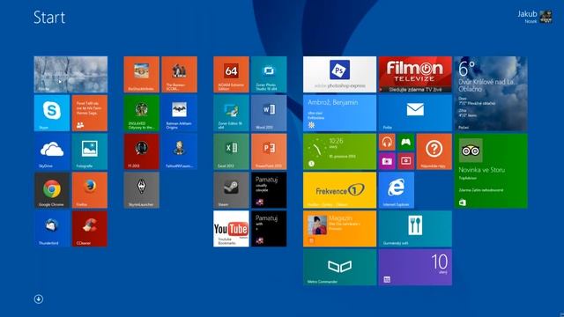564x317 pixels.
Task: Launch Word 2013 tile
Action: point(269,113)
